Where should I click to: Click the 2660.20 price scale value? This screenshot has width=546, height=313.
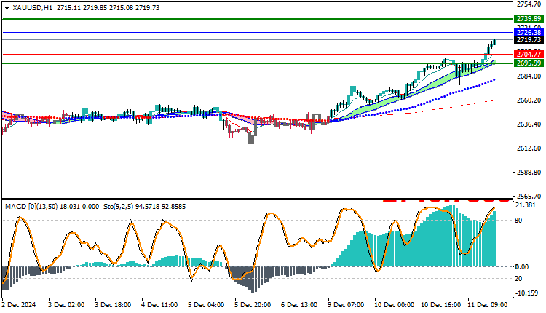tap(529, 100)
